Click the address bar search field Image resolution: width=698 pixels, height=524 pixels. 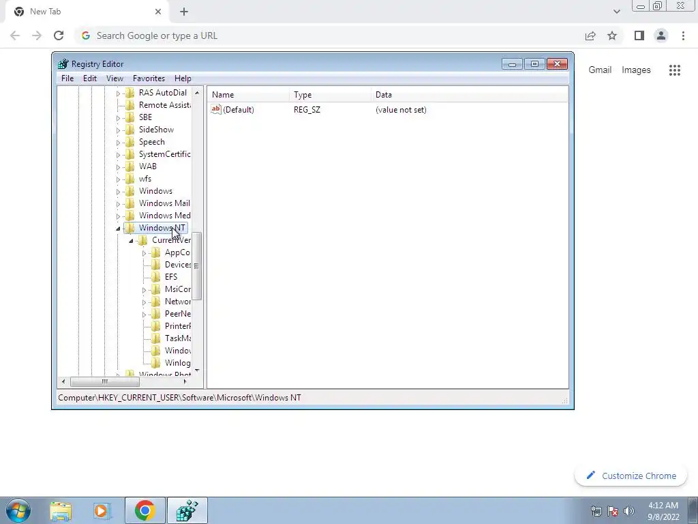pyautogui.click(x=329, y=35)
